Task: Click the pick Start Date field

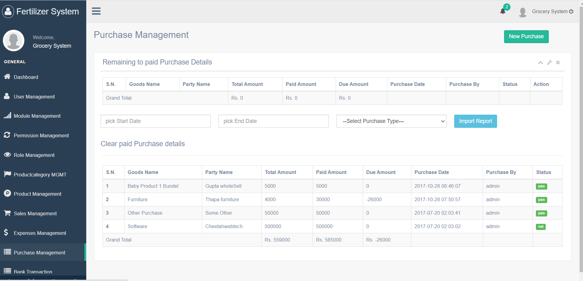Action: 155,121
